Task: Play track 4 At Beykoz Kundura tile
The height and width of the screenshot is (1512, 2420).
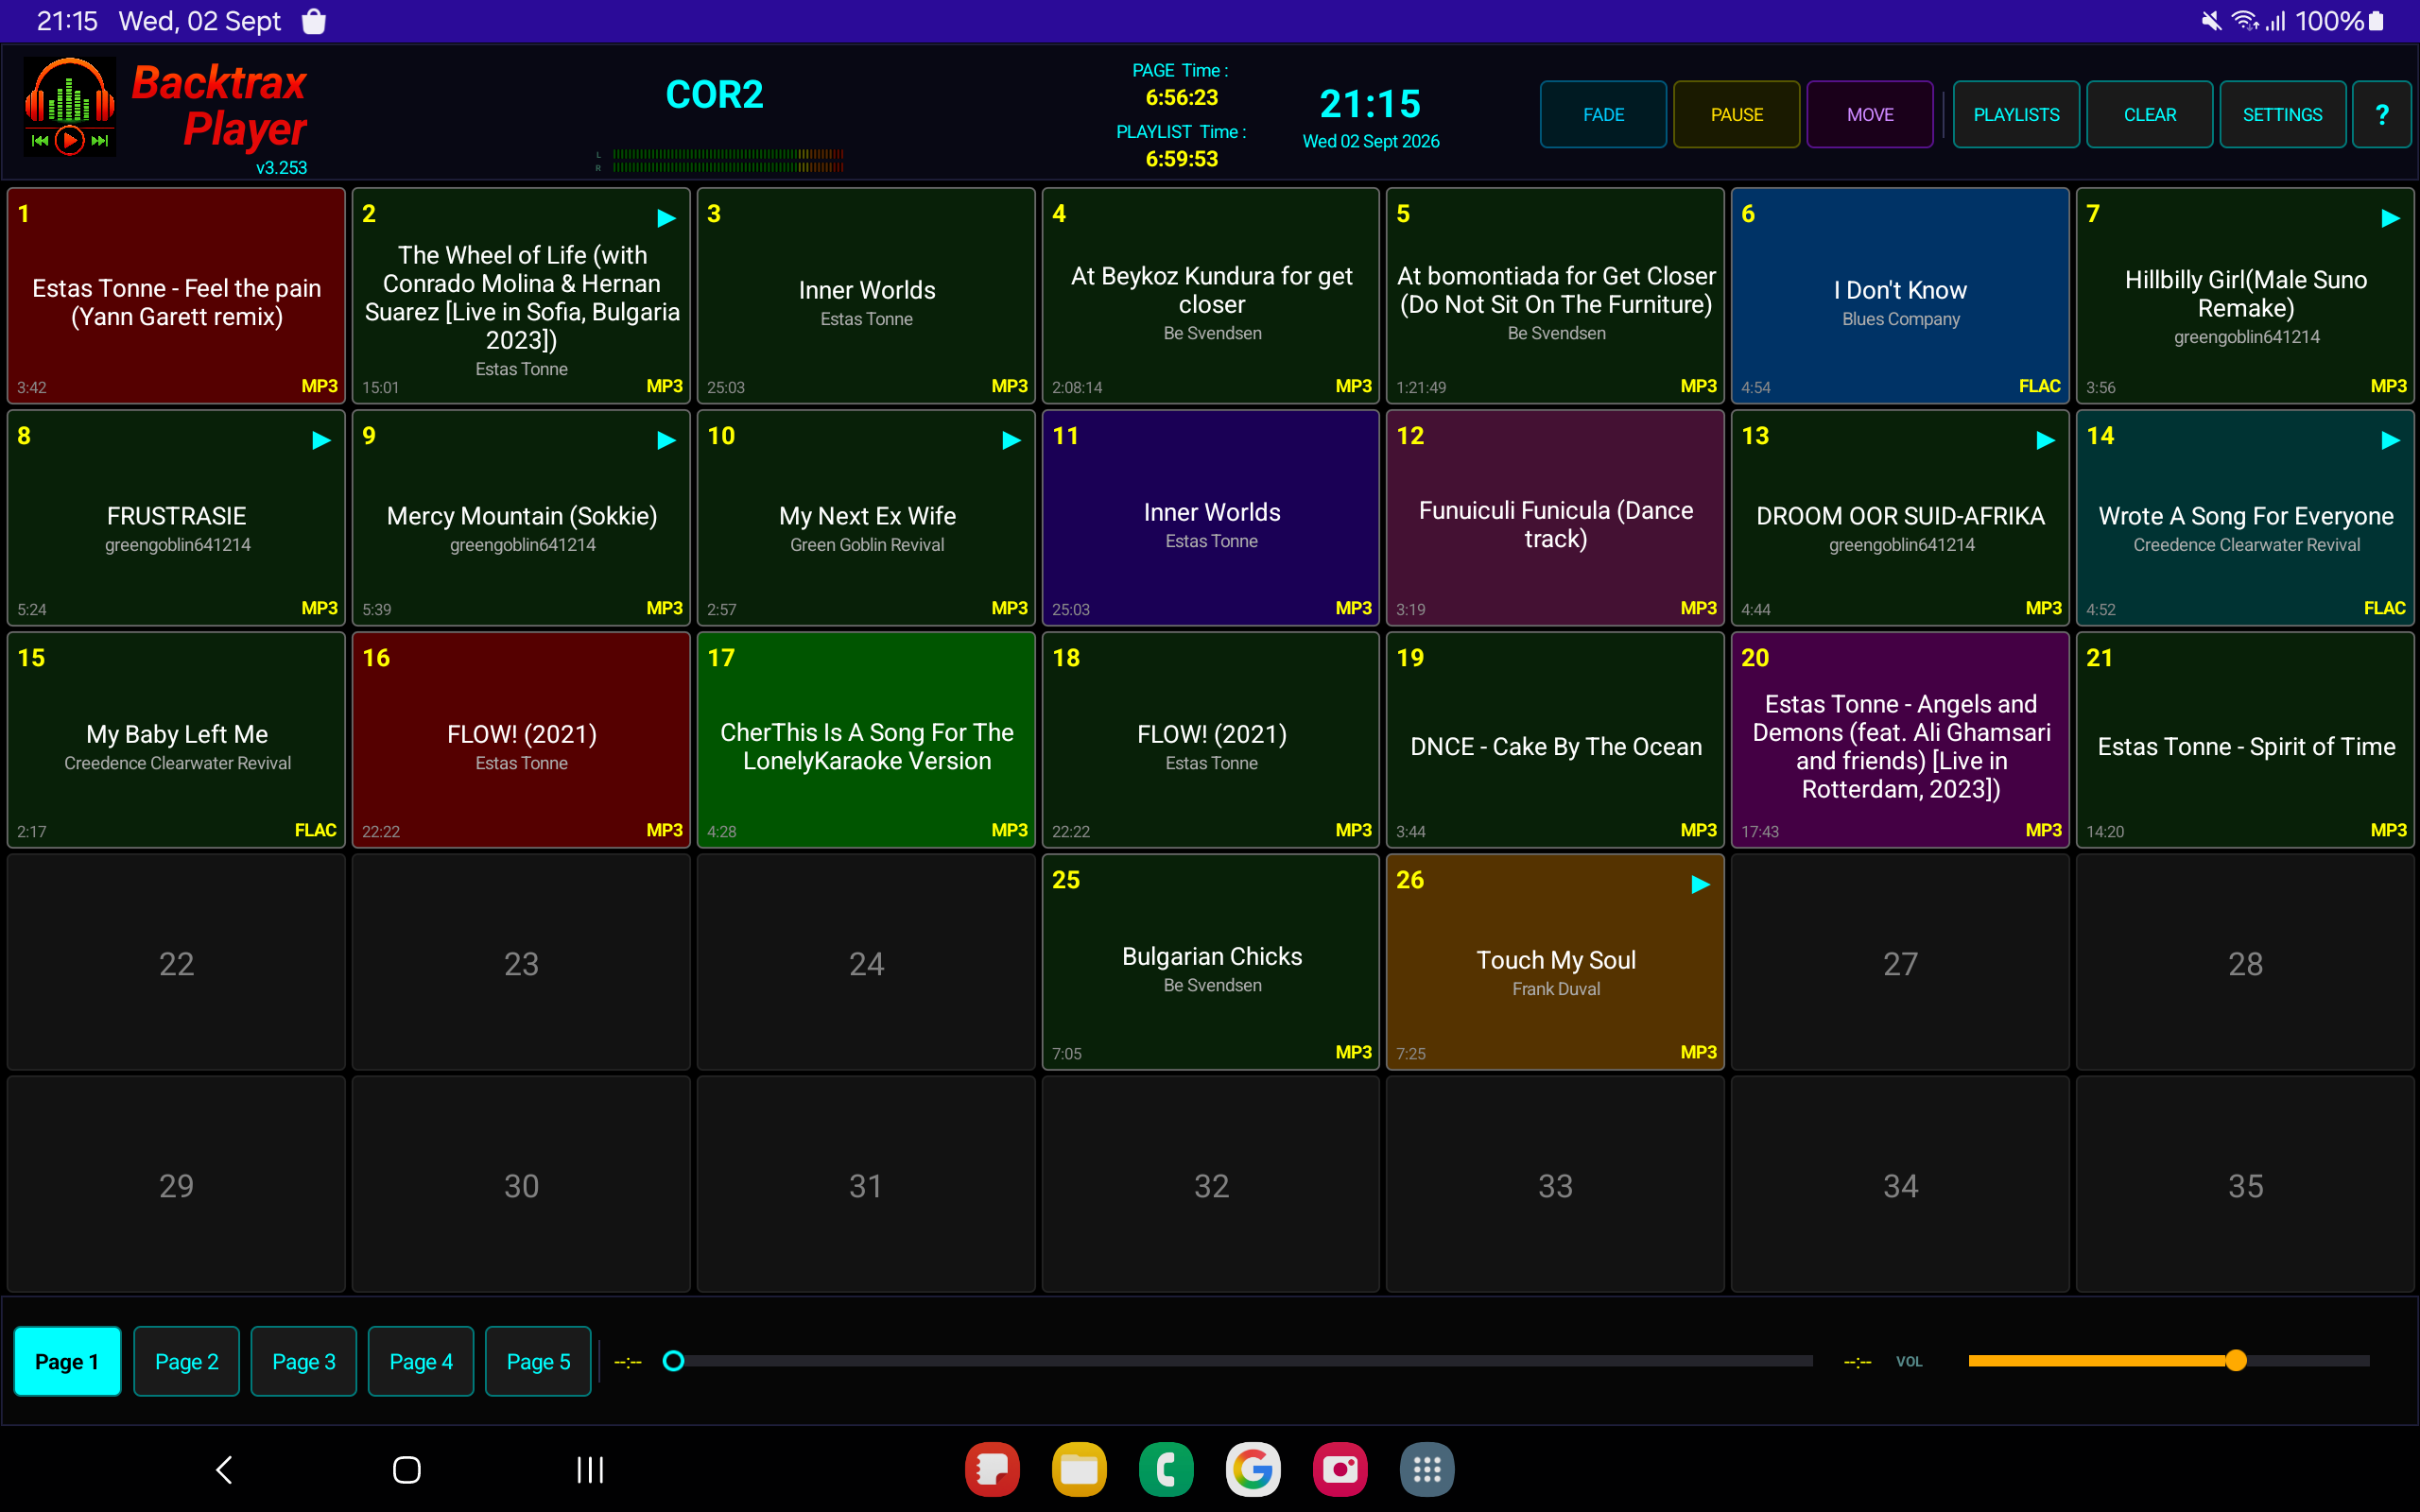Action: click(1211, 296)
